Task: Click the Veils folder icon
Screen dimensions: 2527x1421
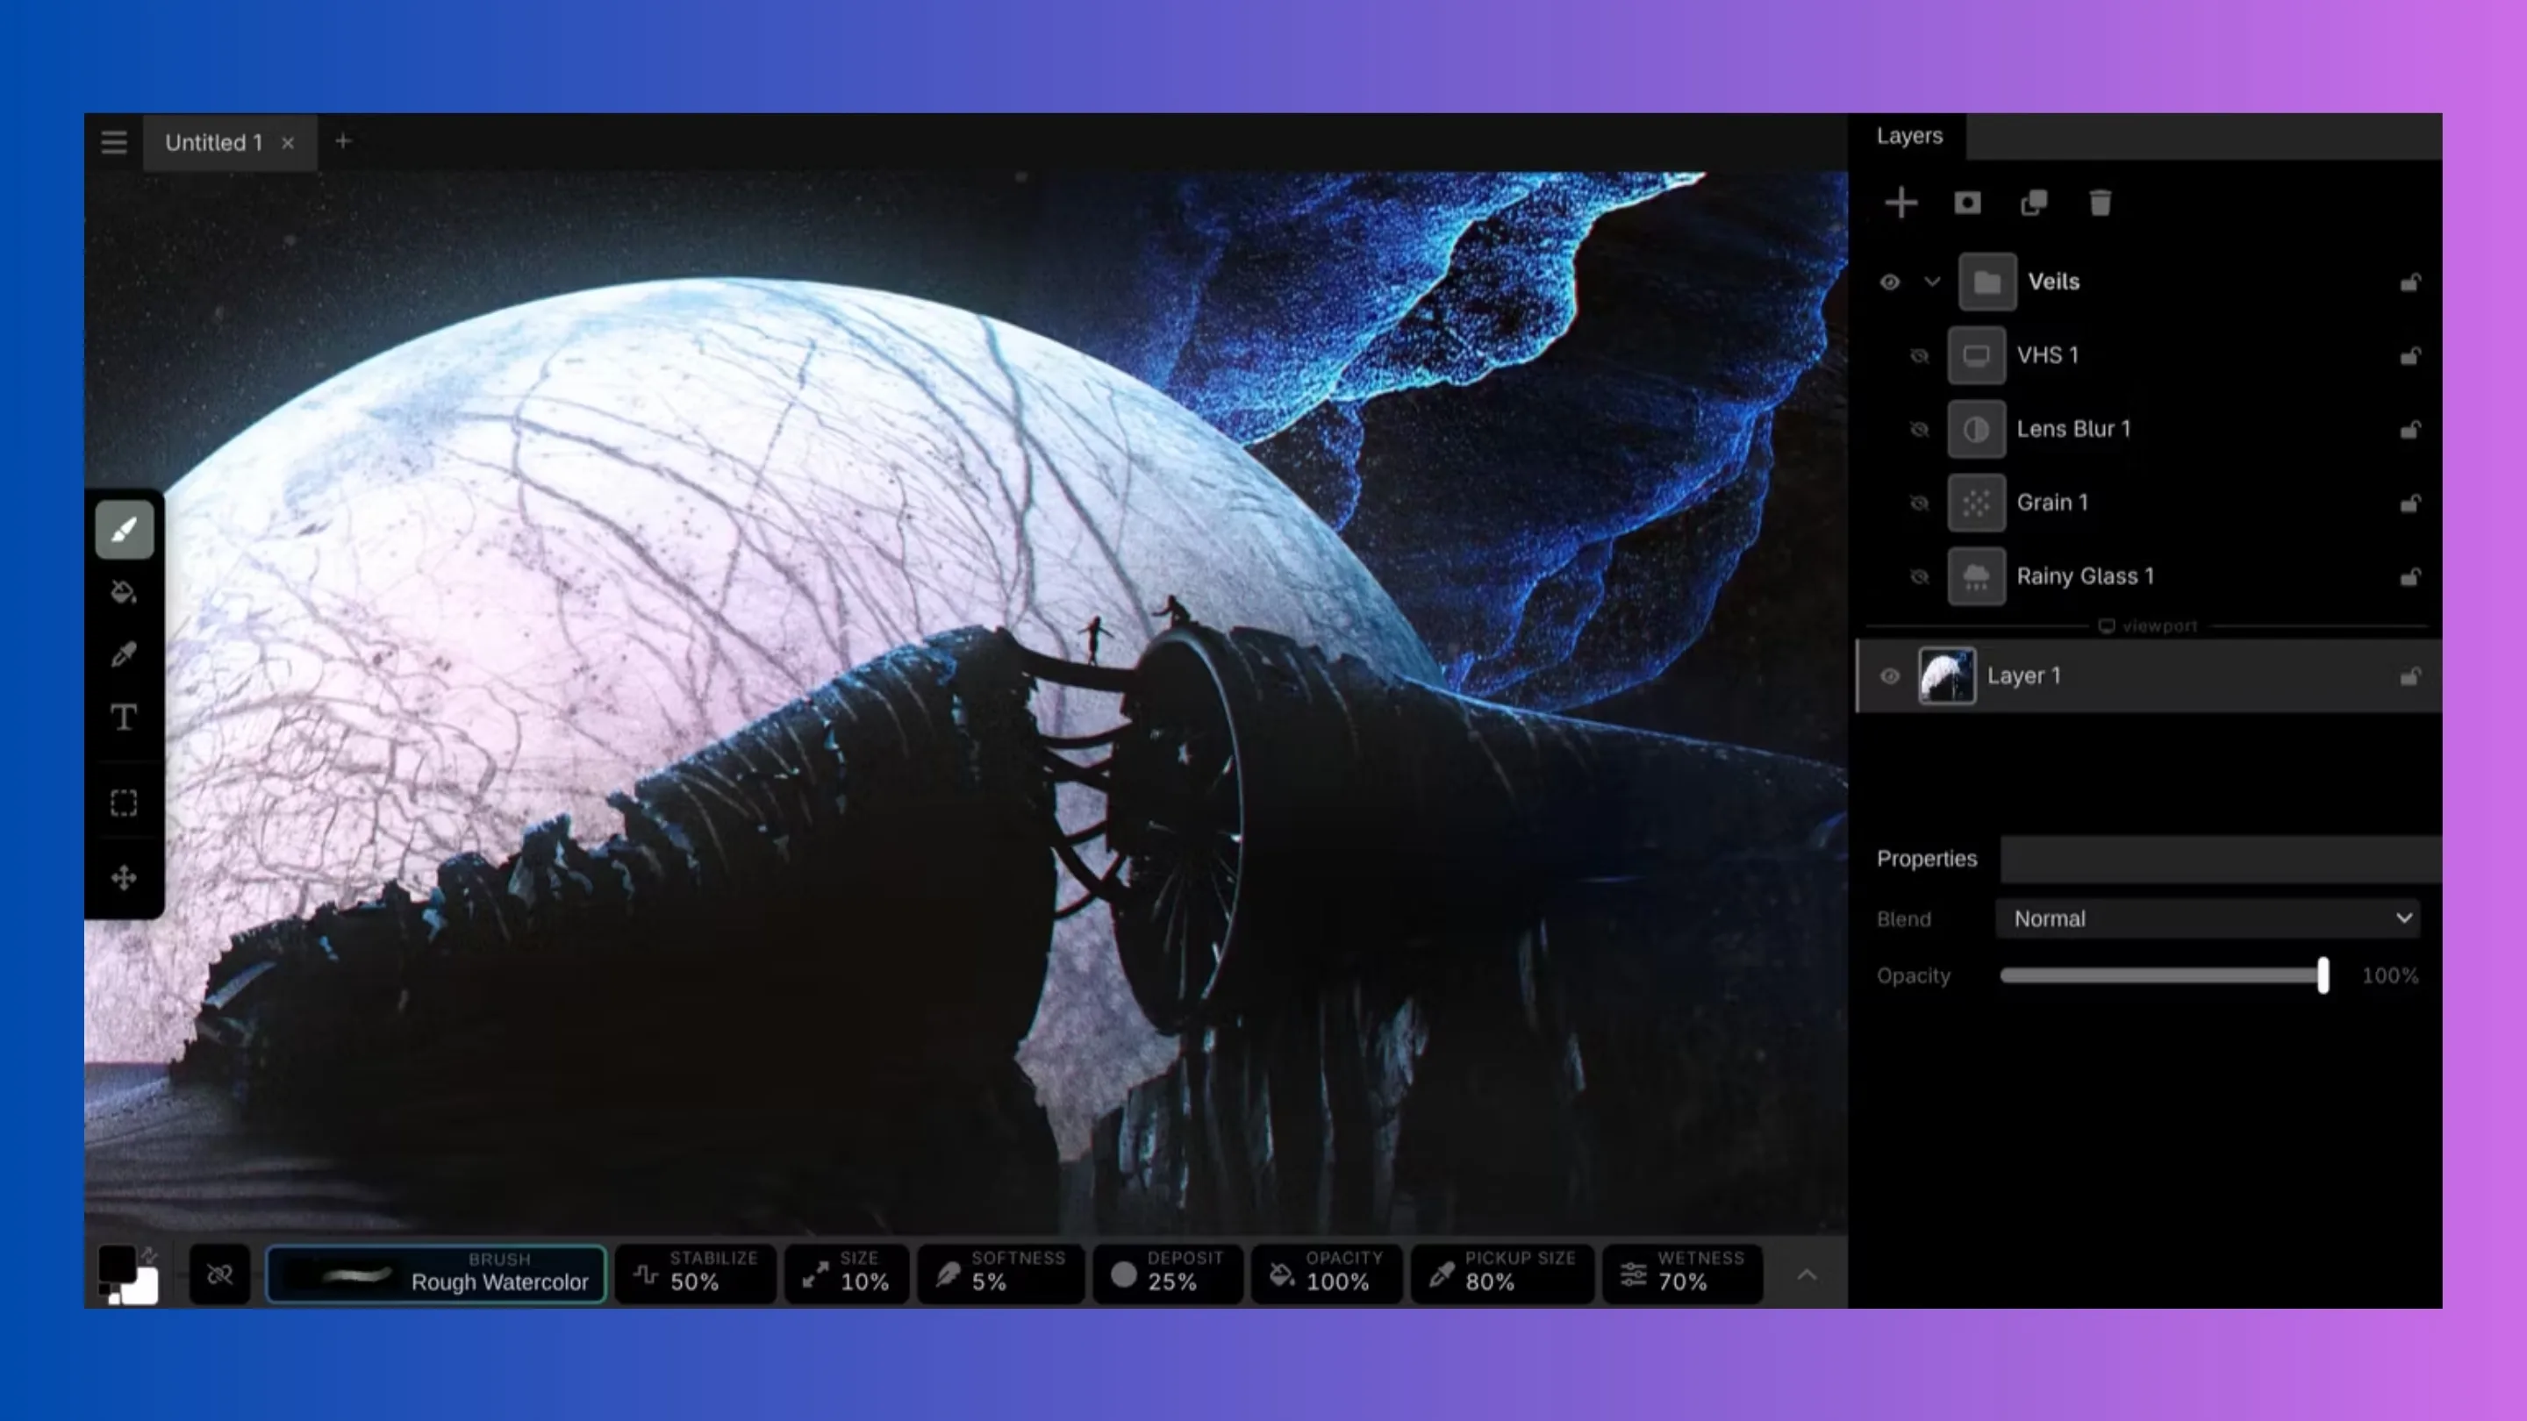Action: tap(1987, 282)
